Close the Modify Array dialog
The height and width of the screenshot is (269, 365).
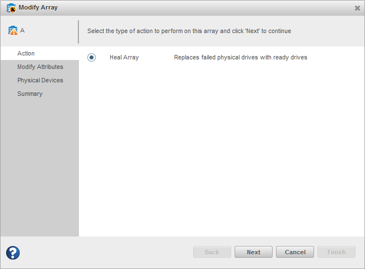(x=357, y=8)
